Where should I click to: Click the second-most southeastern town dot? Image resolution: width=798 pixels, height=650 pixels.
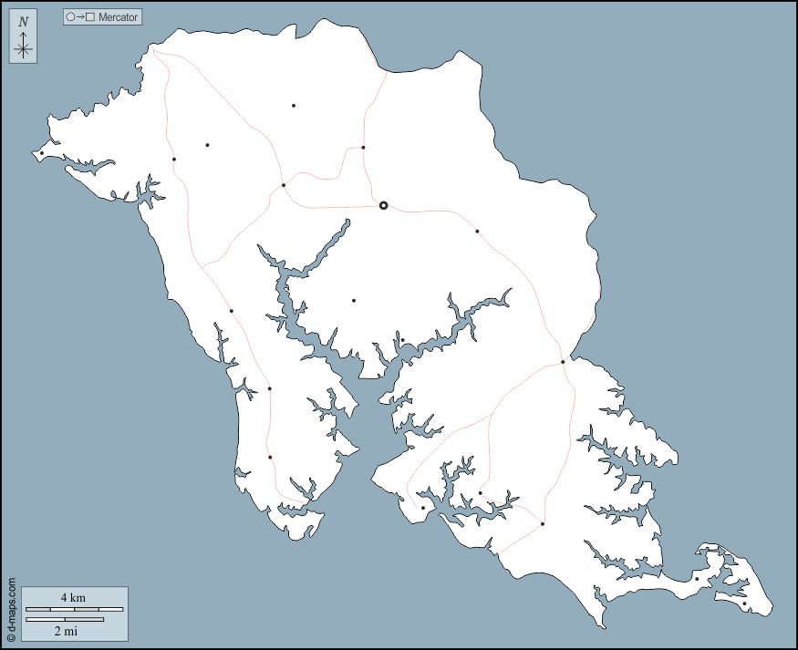tap(697, 579)
